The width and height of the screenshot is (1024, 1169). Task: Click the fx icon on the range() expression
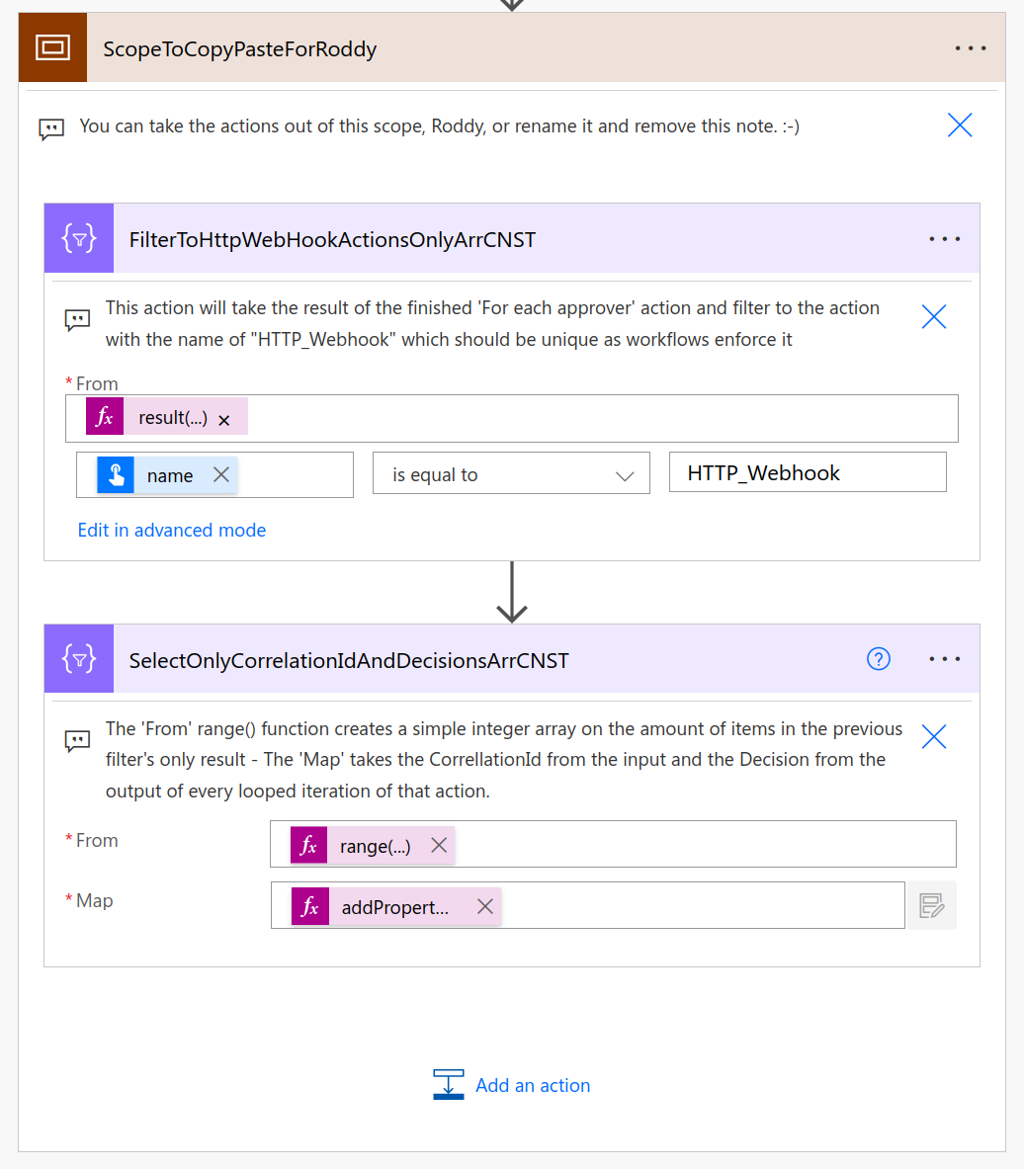click(x=309, y=844)
